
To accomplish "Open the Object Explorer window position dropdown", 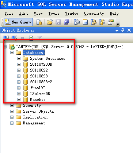I will point(117,30).
